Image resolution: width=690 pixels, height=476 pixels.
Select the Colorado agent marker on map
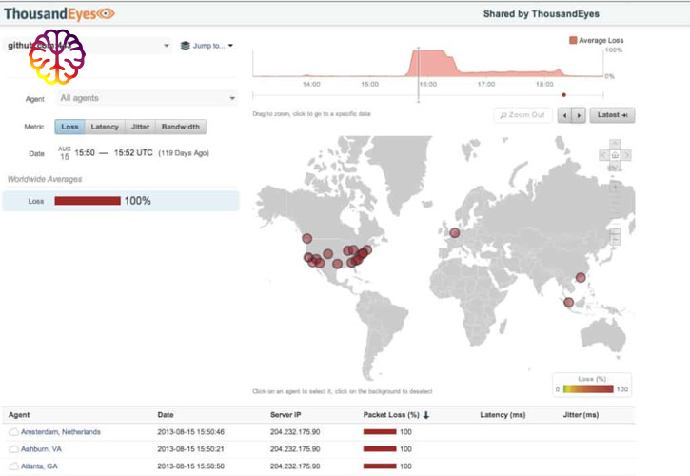click(x=327, y=253)
